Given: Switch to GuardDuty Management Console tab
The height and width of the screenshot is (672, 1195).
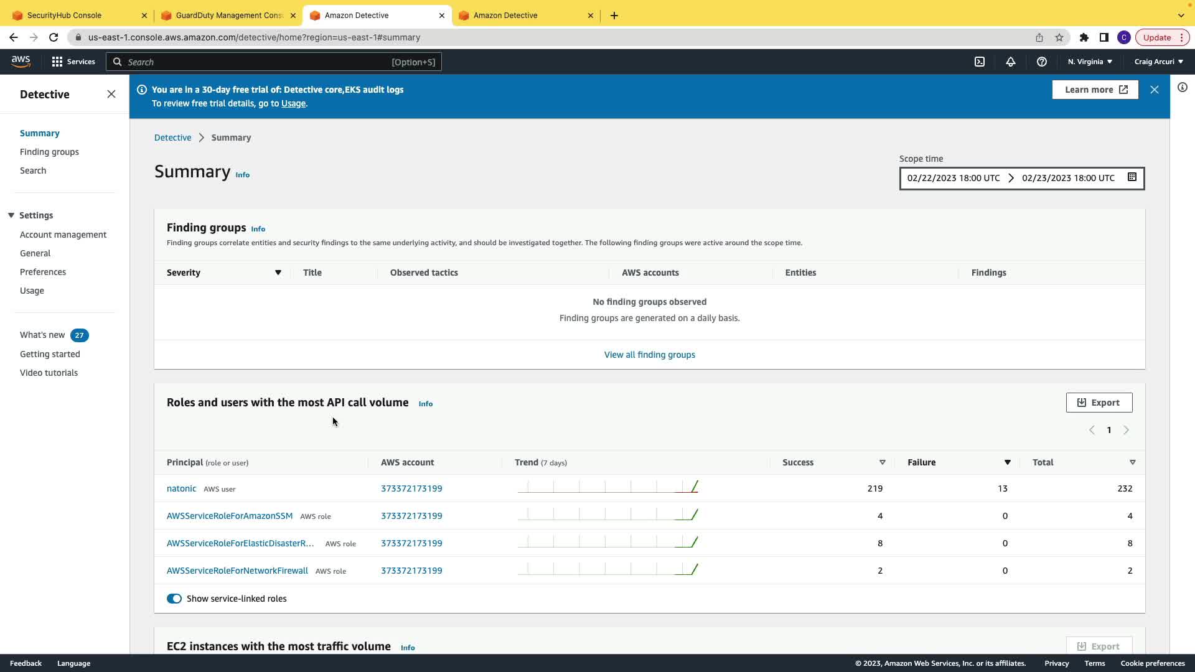Looking at the screenshot, I should pyautogui.click(x=228, y=16).
